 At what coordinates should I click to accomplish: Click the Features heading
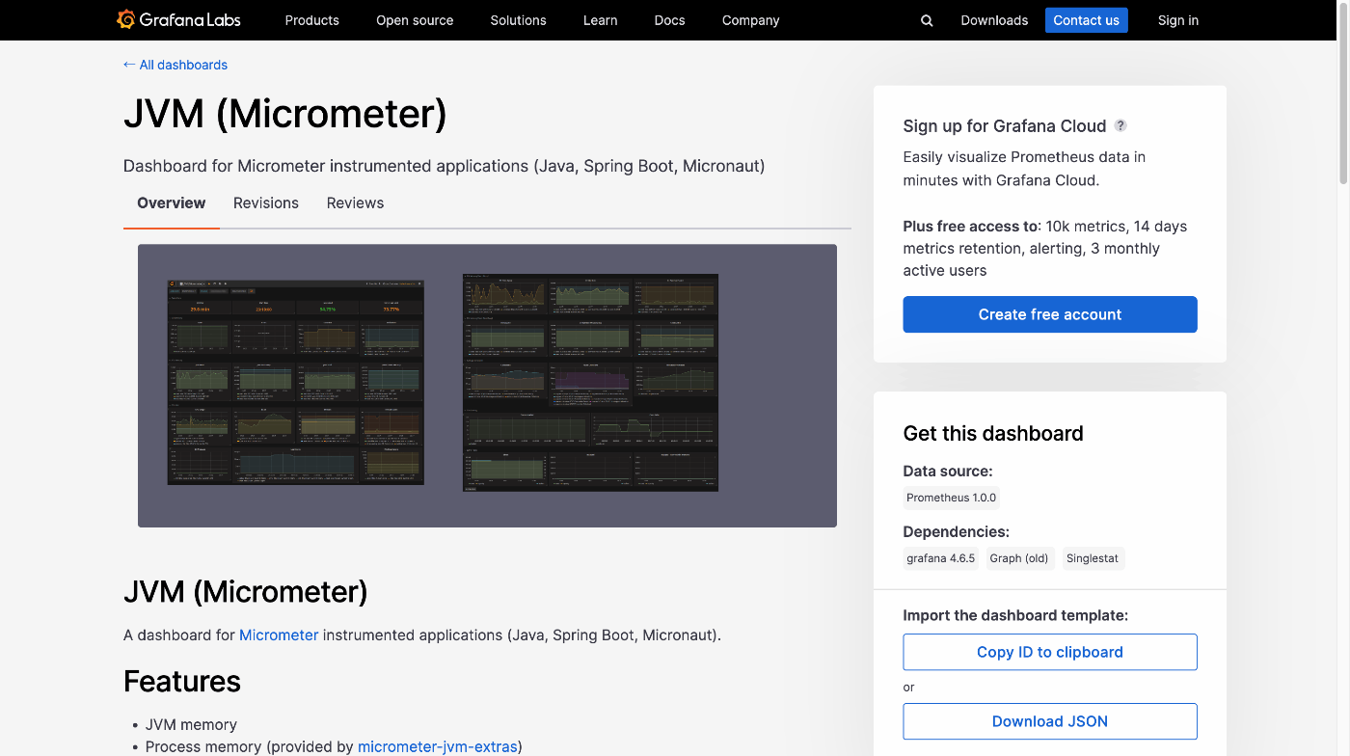[182, 682]
